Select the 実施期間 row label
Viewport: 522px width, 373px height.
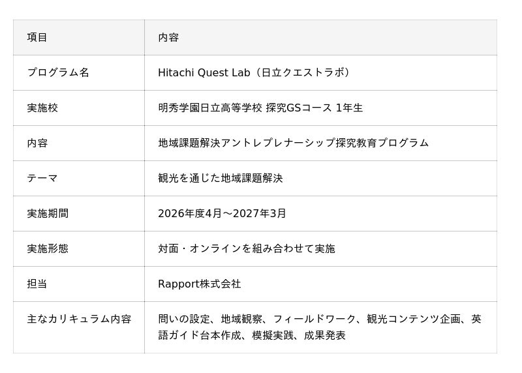(48, 213)
